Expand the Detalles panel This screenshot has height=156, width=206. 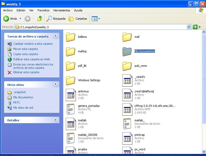coord(55,120)
